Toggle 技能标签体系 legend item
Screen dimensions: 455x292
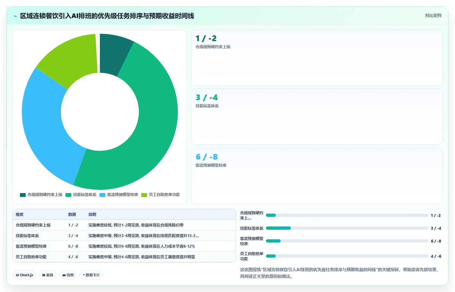(x=81, y=195)
